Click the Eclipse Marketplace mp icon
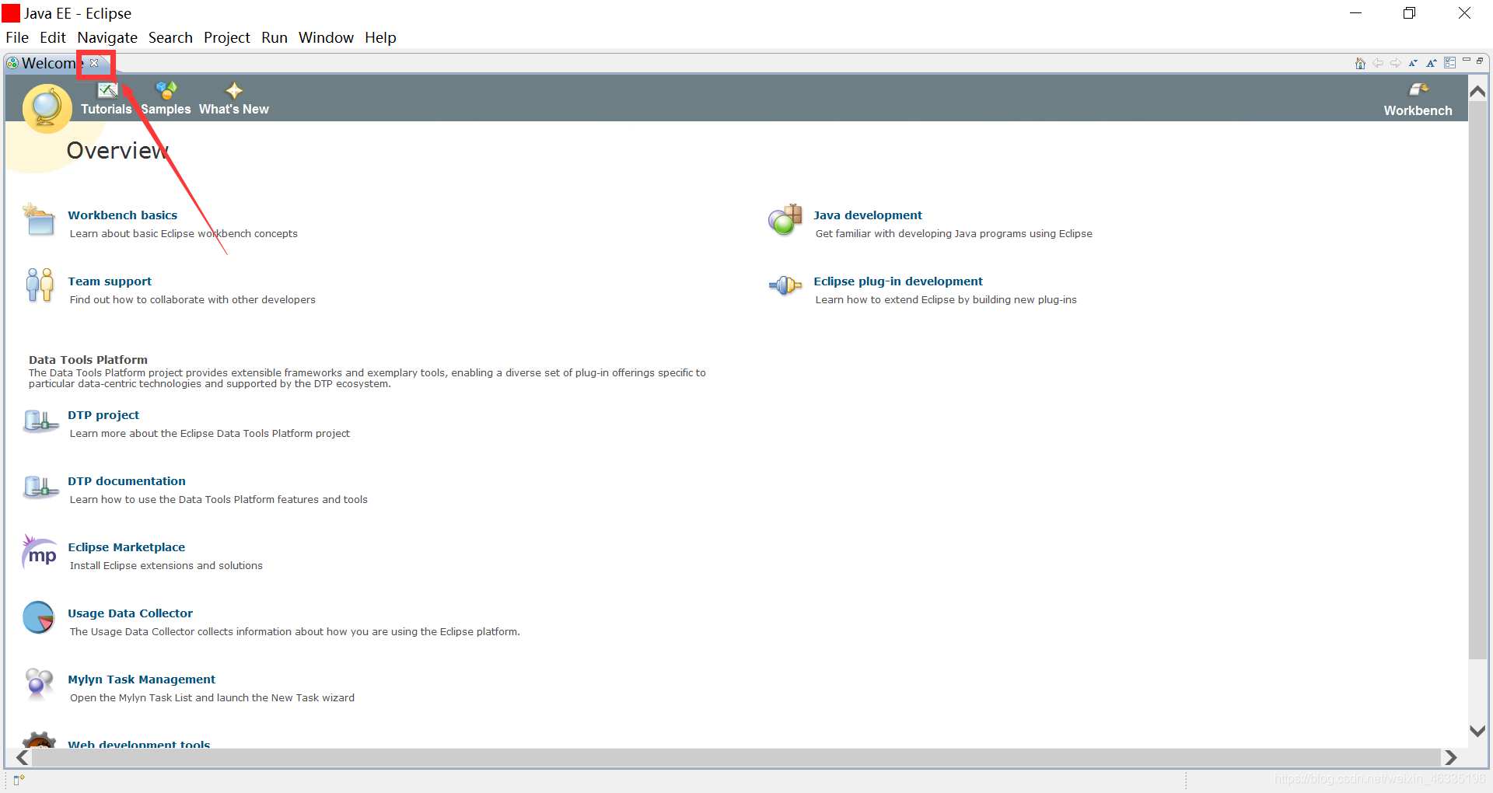Screen dimensions: 1493x793 pos(40,552)
